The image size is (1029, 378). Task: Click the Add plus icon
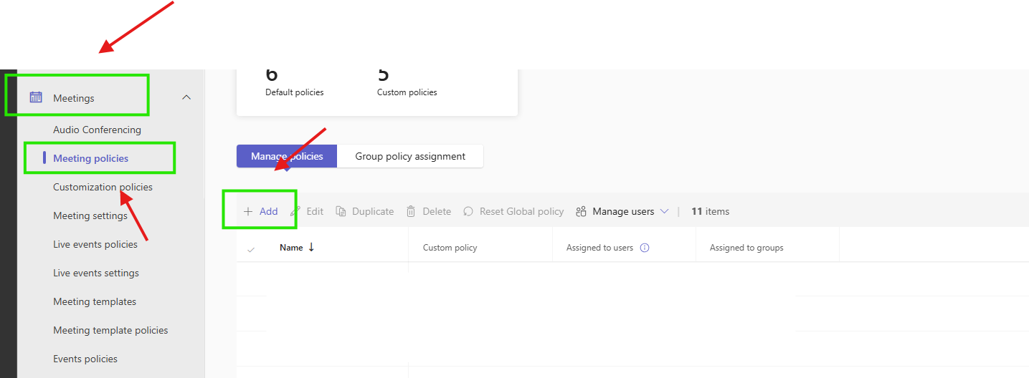[248, 211]
